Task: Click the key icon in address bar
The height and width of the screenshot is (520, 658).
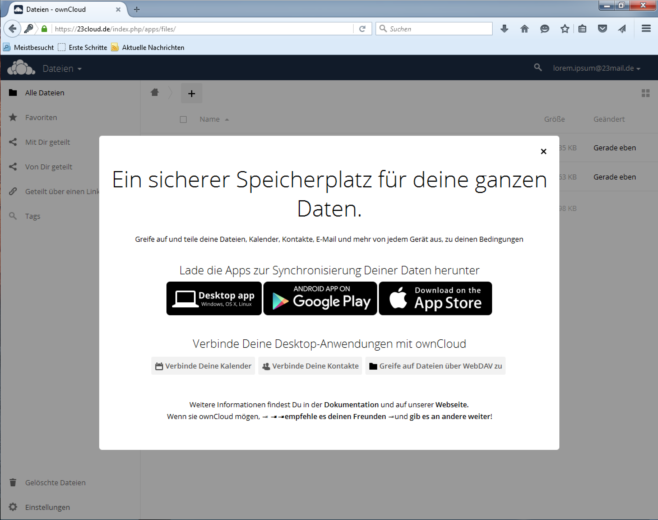Action: click(29, 29)
